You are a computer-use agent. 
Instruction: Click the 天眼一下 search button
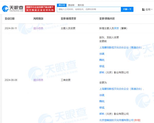(127, 9)
